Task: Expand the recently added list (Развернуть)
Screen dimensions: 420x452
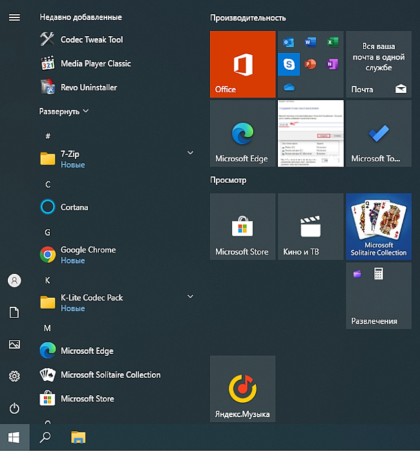Action: [x=64, y=112]
